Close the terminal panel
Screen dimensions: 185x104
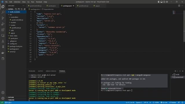point(183,71)
